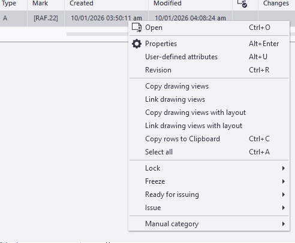295x243 pixels.
Task: Choose Copy drawing views
Action: (x=209, y=86)
